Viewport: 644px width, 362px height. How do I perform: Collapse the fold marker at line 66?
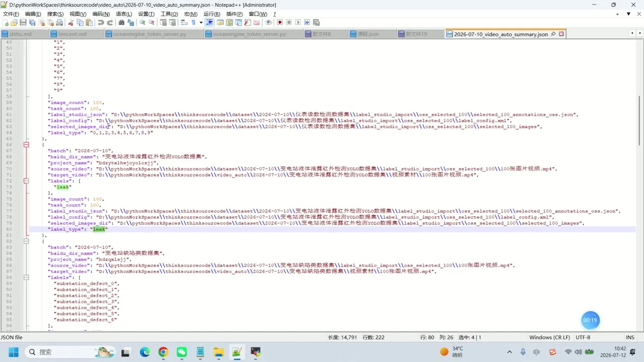click(26, 145)
